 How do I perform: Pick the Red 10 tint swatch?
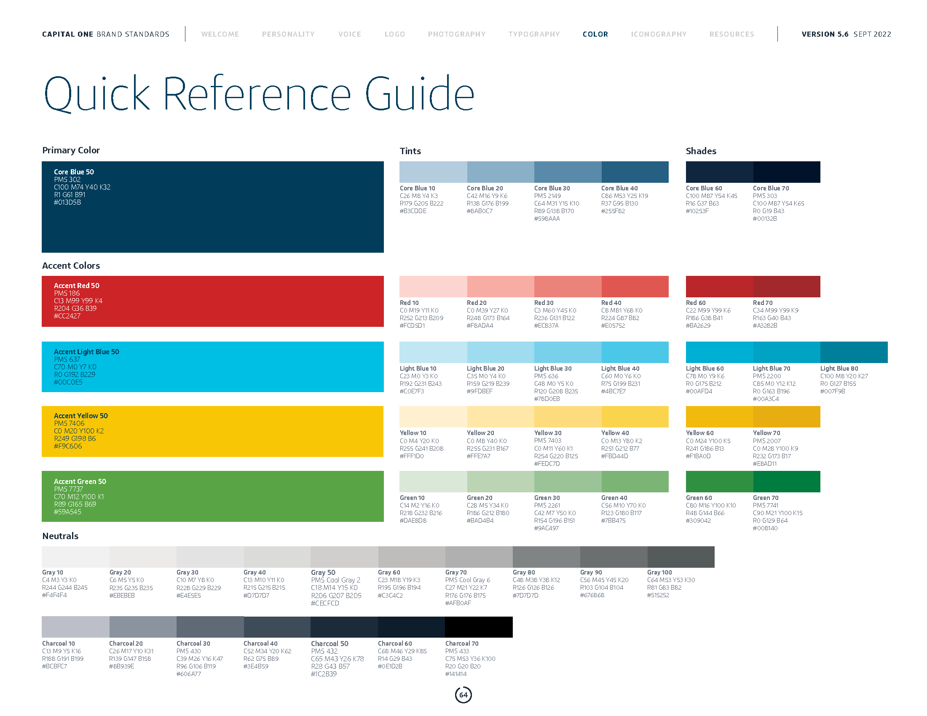click(x=433, y=286)
